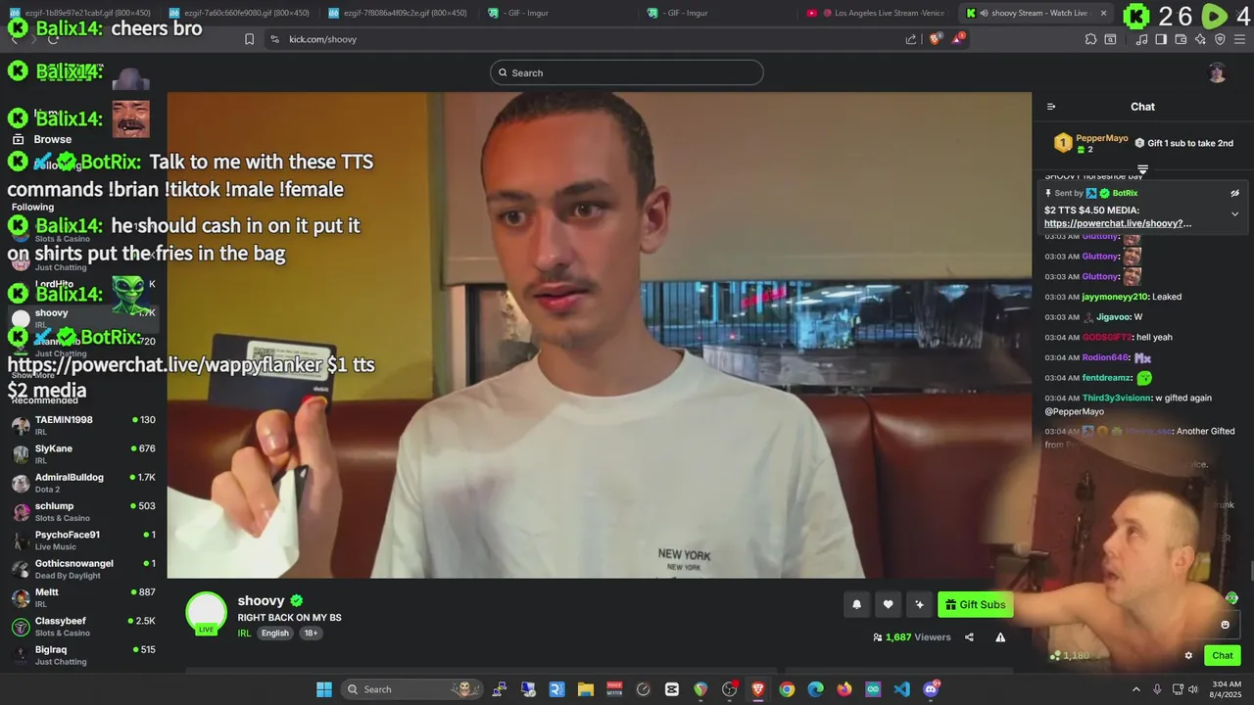Open Visual Studio Code from taskbar
Viewport: 1254px width, 705px height.
pyautogui.click(x=902, y=689)
